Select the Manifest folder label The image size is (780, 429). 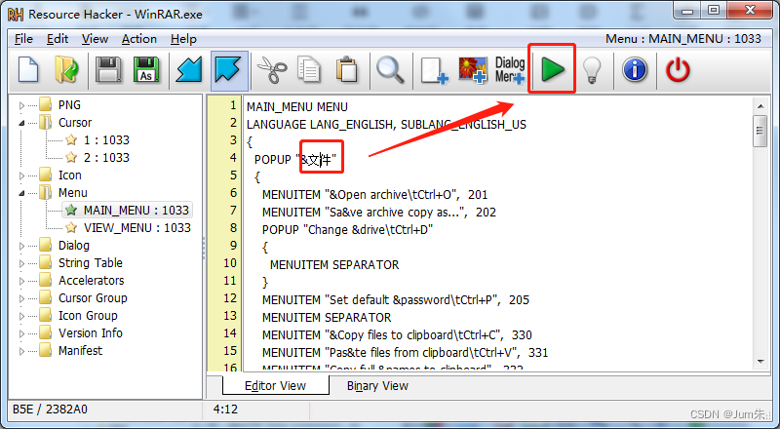[x=80, y=350]
